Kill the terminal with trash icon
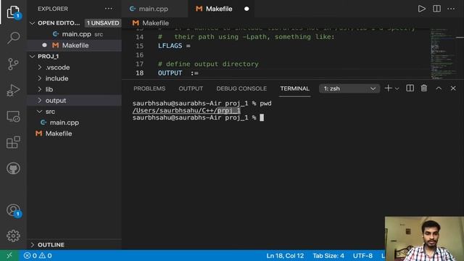Viewport: 464px width, 261px height. pyautogui.click(x=424, y=88)
